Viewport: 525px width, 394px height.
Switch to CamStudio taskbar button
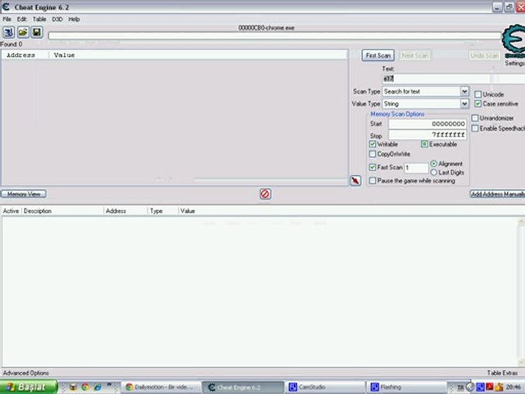[324, 387]
